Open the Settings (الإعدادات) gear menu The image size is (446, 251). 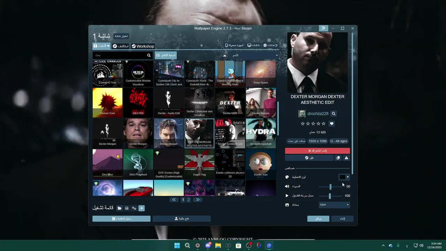[x=270, y=45]
